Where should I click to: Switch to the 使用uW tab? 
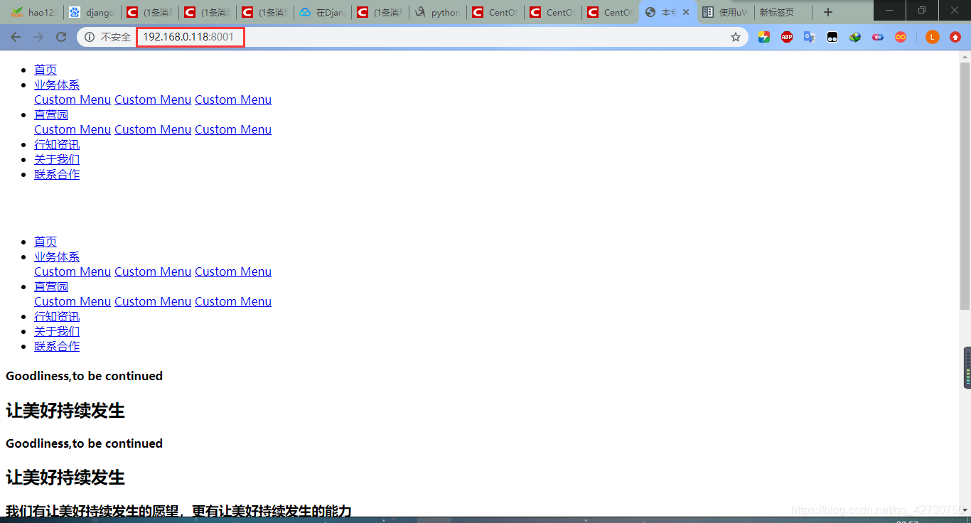coord(726,12)
